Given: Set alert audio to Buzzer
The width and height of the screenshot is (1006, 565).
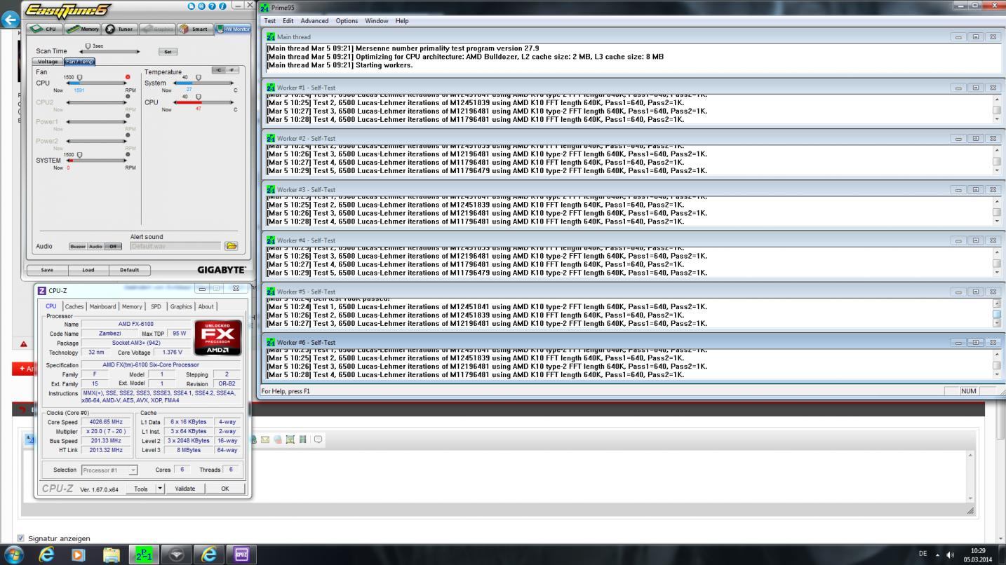Looking at the screenshot, I should pos(78,247).
